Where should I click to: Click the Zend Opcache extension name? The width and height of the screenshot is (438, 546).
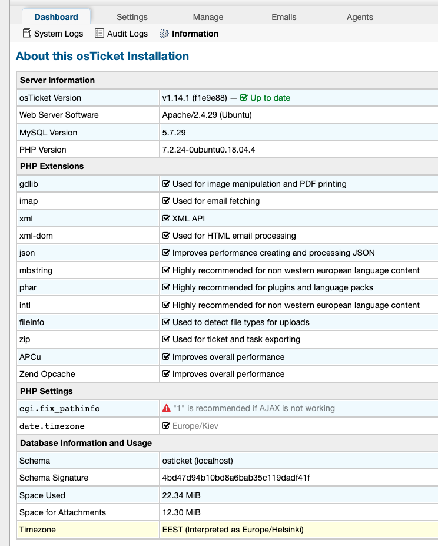pyautogui.click(x=47, y=374)
